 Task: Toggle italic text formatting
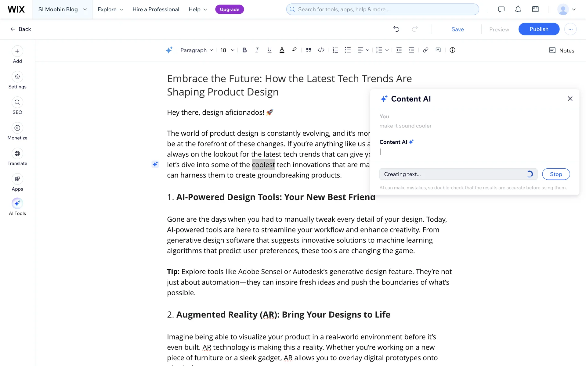point(257,50)
